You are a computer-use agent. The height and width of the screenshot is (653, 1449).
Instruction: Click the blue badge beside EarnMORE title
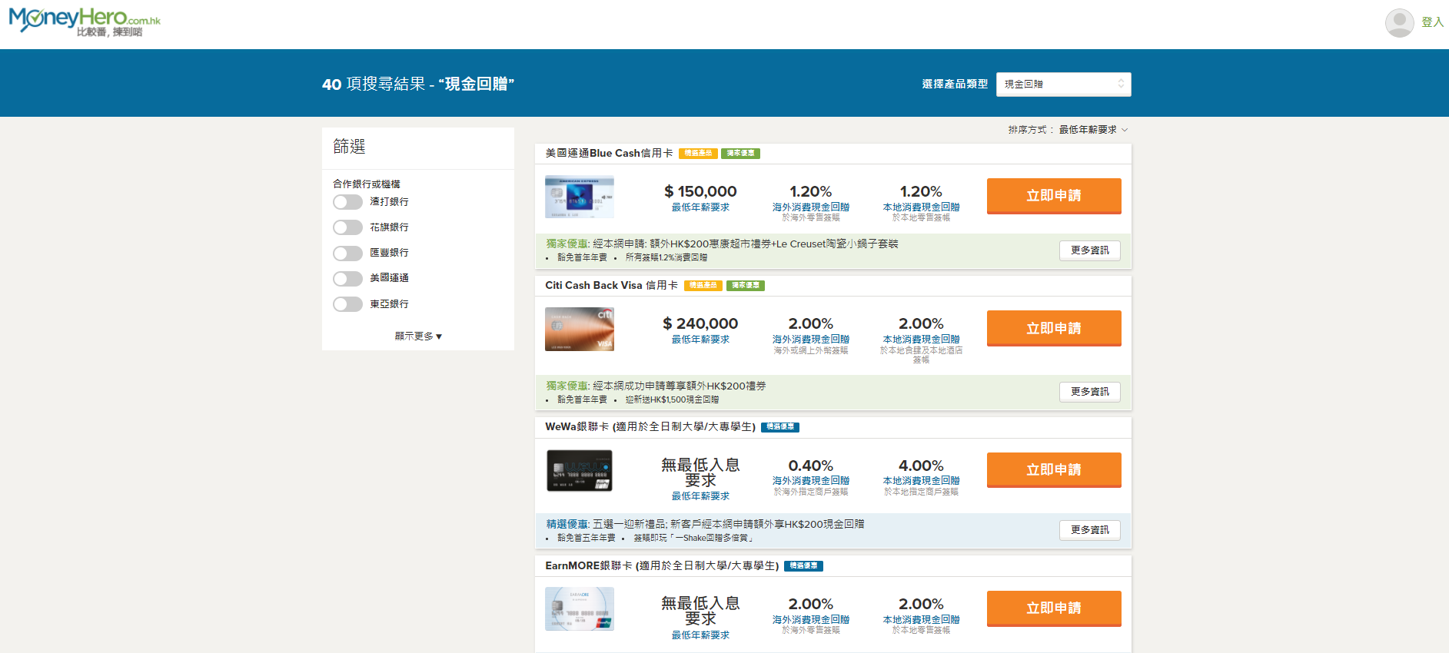pos(804,566)
